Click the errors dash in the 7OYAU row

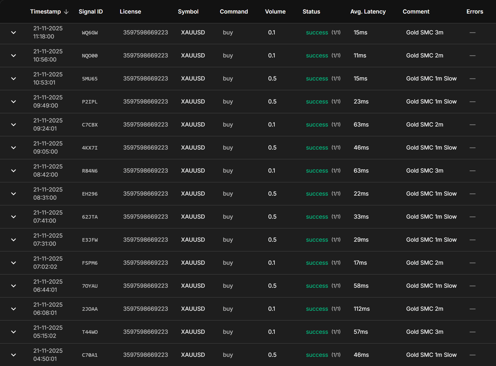(472, 286)
